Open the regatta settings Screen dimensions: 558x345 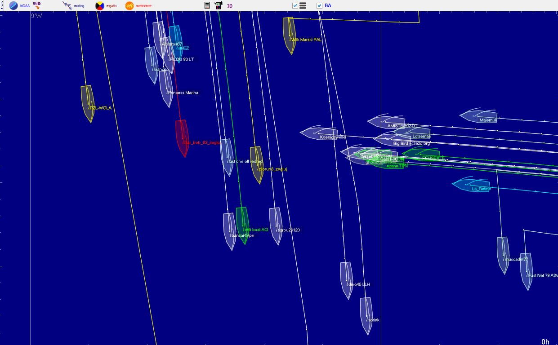click(106, 6)
